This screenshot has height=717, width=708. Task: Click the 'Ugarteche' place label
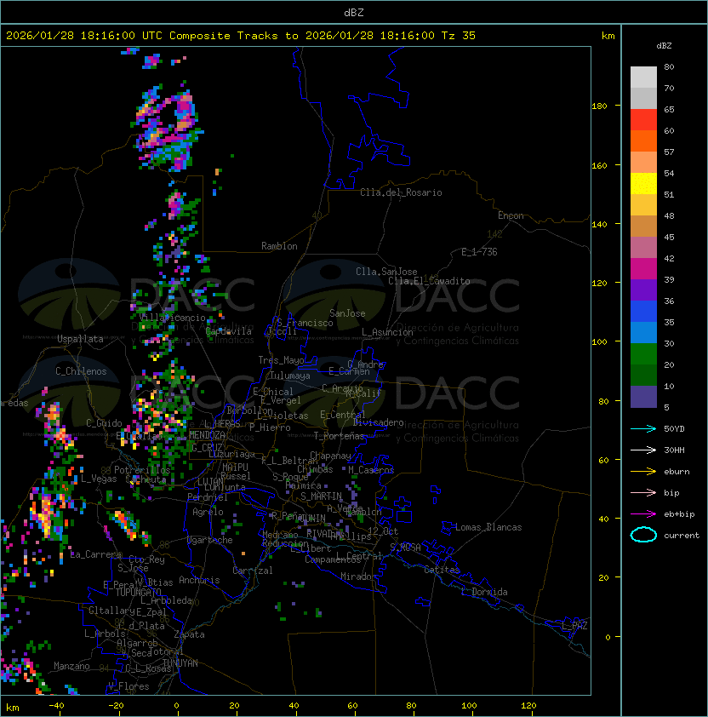(210, 540)
